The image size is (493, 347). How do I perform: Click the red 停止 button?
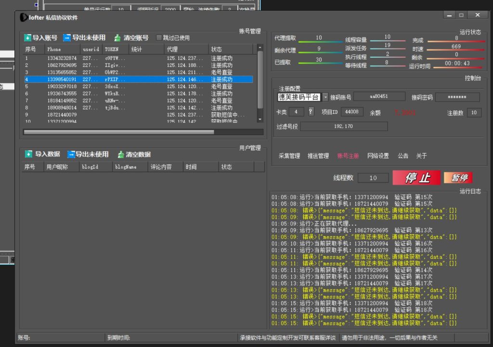[x=416, y=178]
